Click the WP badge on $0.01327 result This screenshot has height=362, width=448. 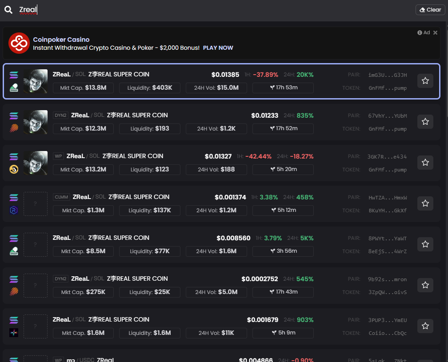coord(58,156)
